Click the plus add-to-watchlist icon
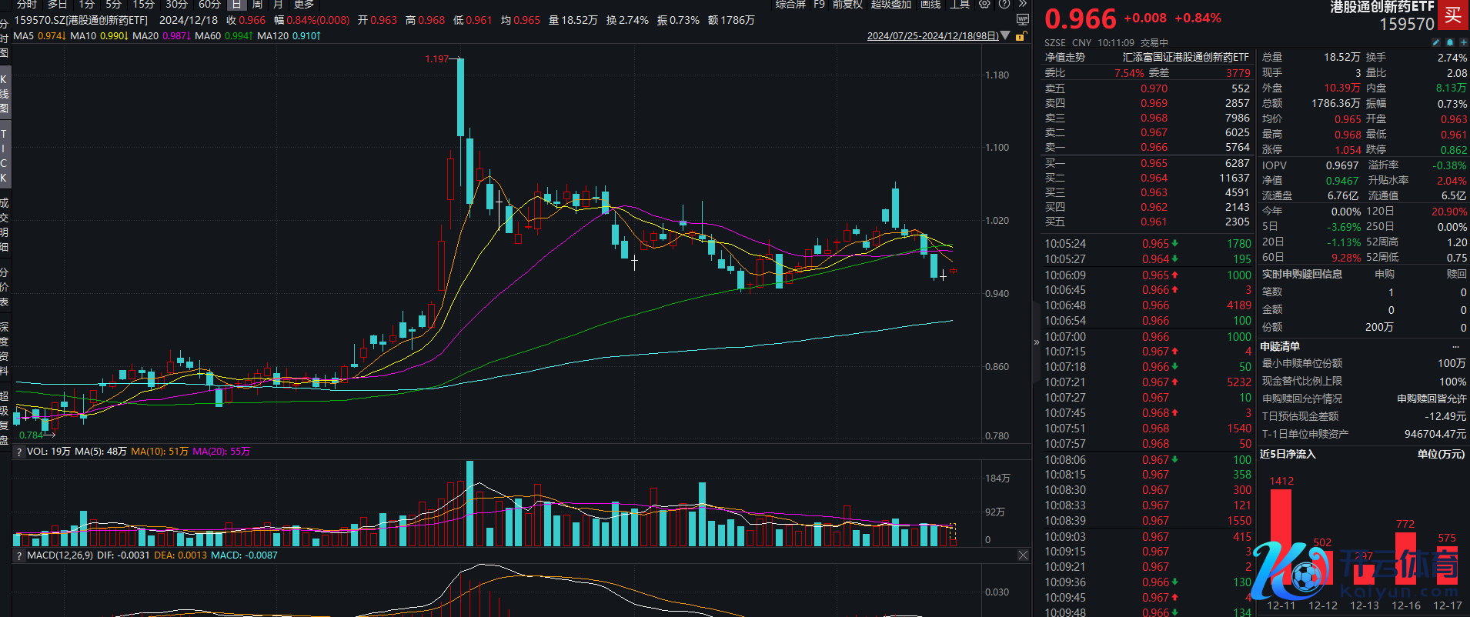The height and width of the screenshot is (617, 1470). [x=1463, y=42]
